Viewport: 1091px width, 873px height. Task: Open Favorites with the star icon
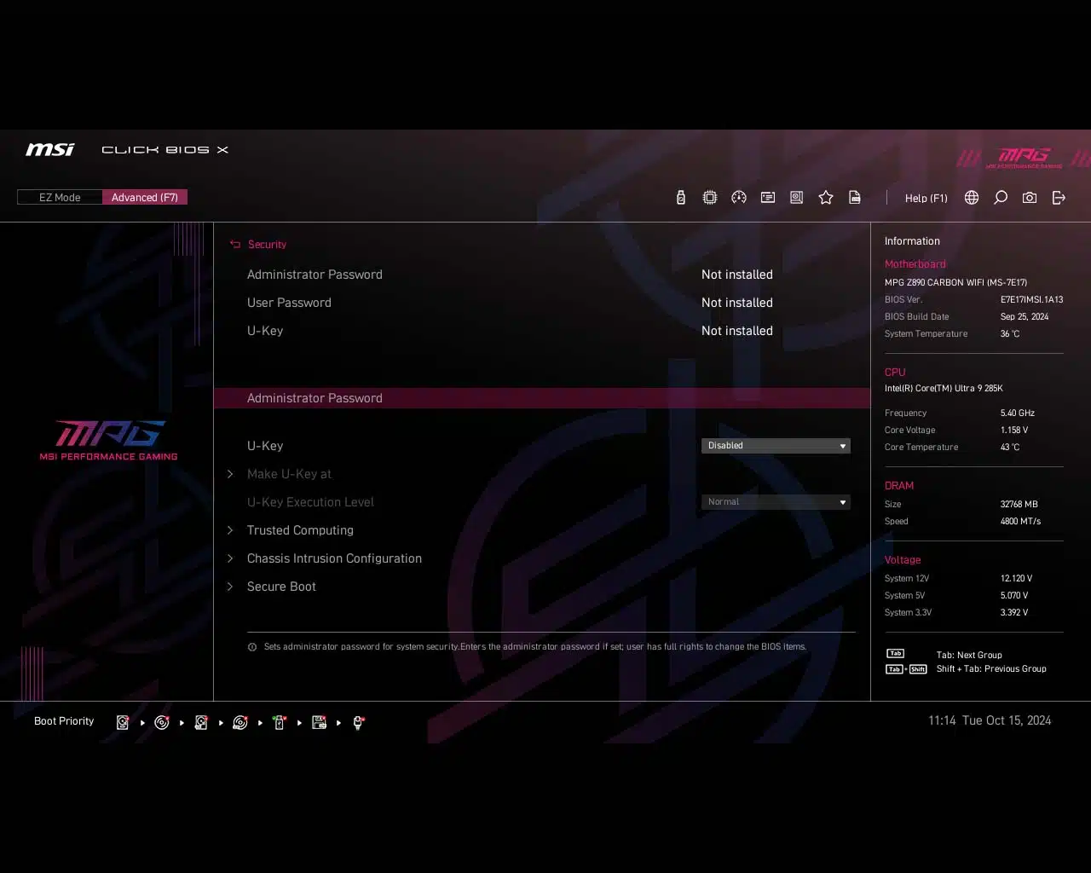coord(826,198)
